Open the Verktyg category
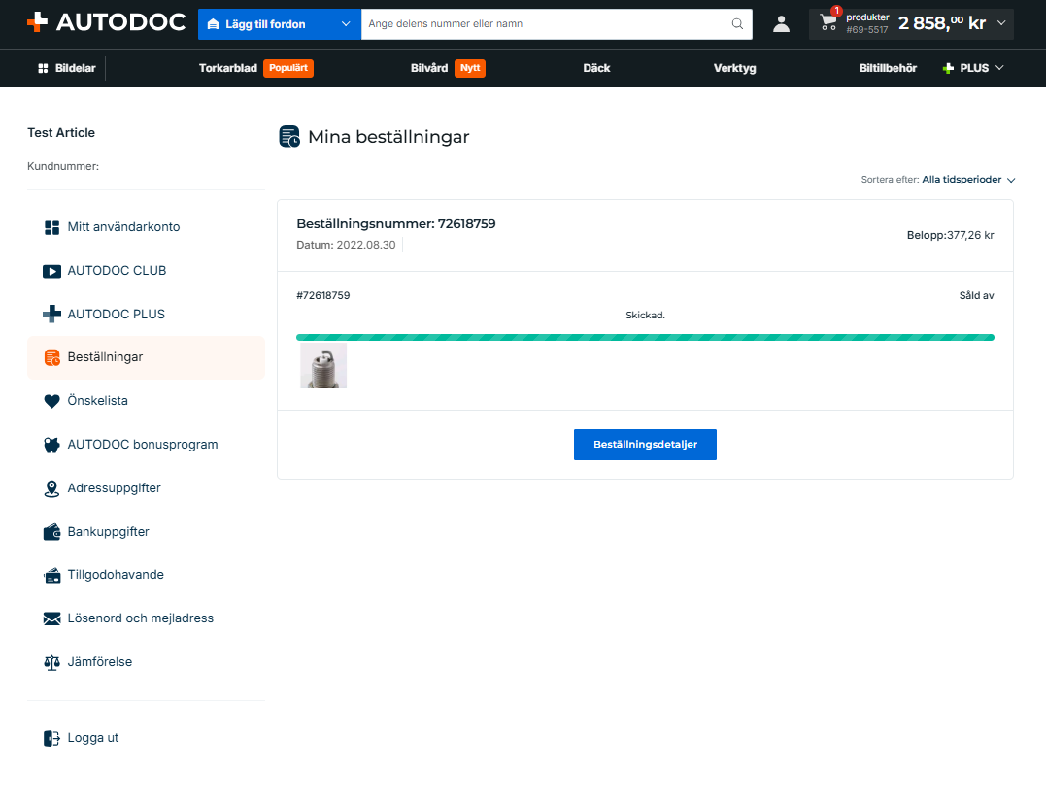Screen dimensions: 1046x802 point(734,68)
